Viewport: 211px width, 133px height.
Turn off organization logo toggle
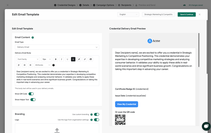pyautogui.click(x=97, y=120)
